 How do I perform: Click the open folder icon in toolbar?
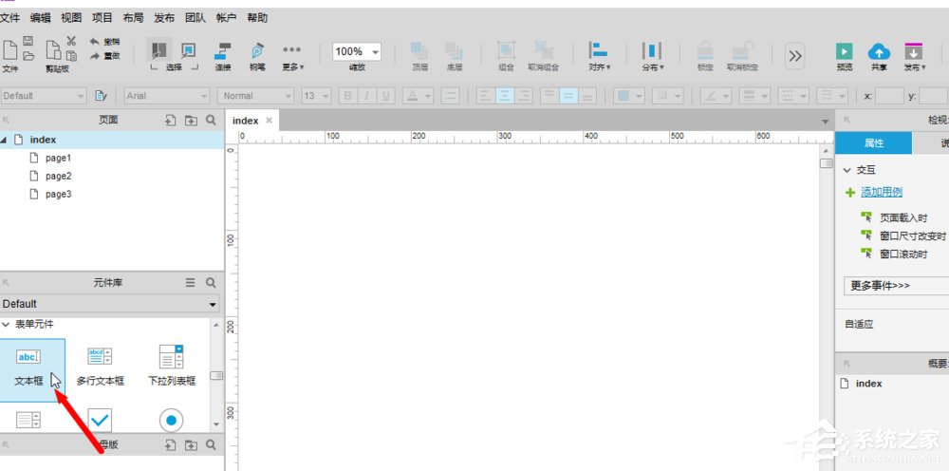tap(28, 56)
